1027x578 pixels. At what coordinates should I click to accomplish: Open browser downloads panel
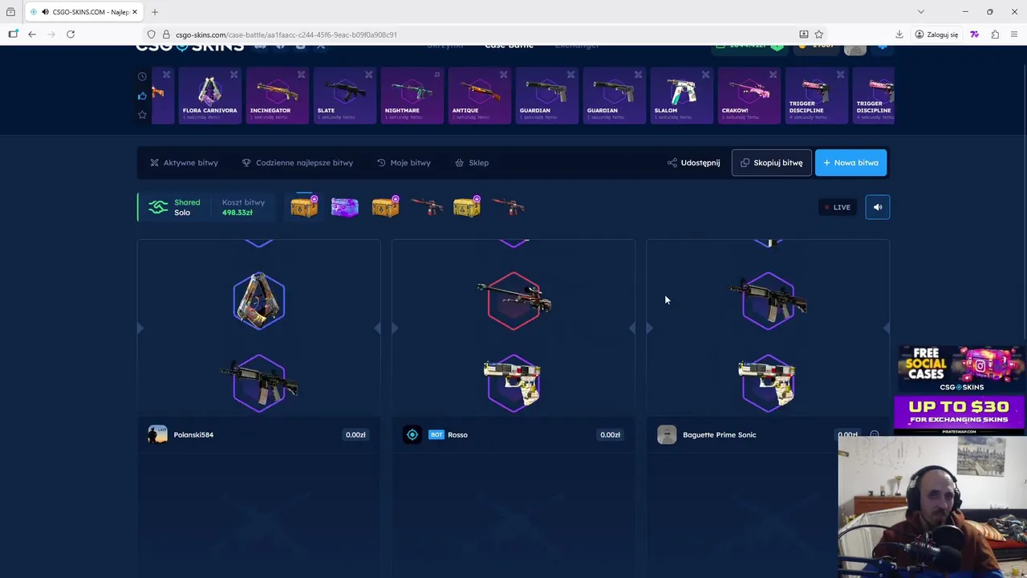899,35
